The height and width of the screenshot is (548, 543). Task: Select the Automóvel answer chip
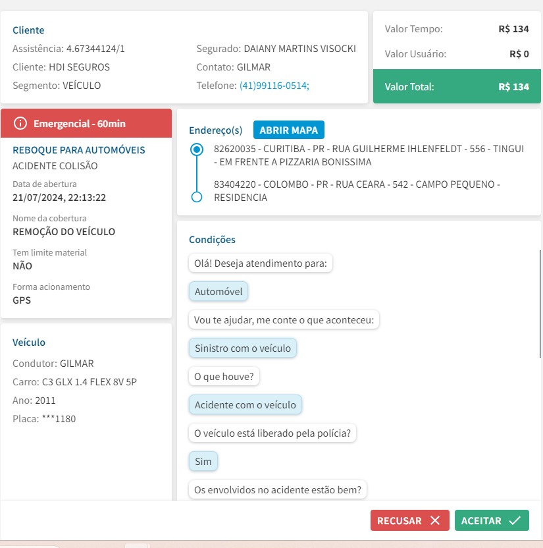[x=219, y=292]
